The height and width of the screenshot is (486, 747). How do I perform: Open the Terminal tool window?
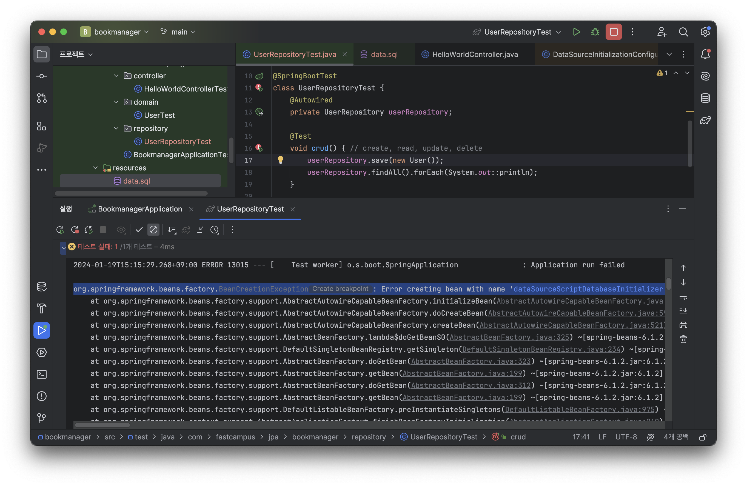[42, 374]
